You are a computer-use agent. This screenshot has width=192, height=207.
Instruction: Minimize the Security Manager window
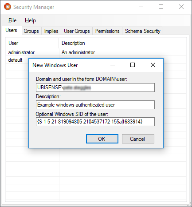click(x=141, y=7)
